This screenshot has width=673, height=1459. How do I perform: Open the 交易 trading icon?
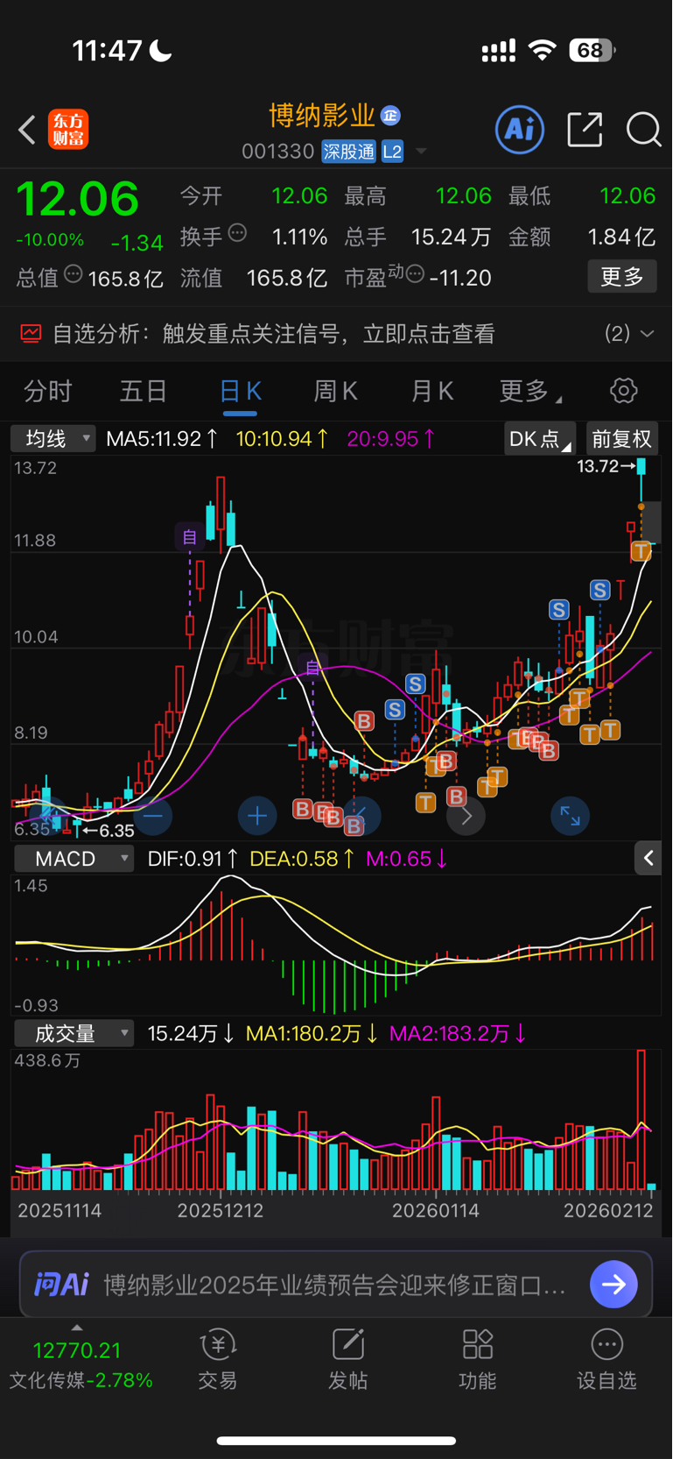(218, 1359)
